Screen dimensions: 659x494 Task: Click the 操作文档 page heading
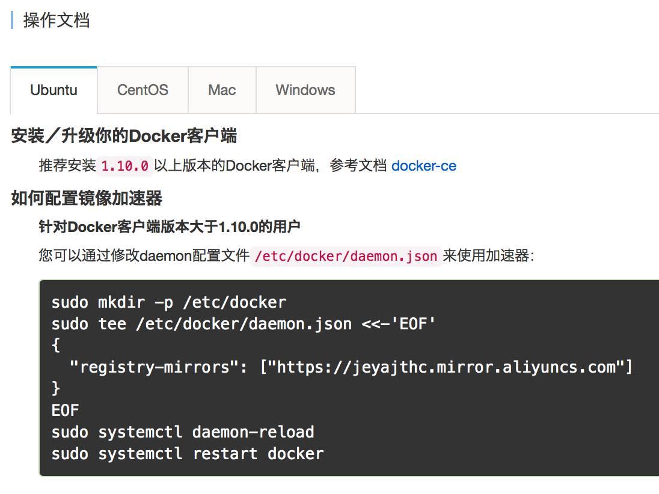[x=57, y=20]
